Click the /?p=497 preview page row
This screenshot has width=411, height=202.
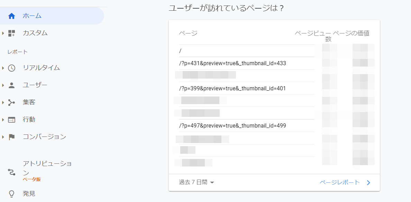coord(232,125)
